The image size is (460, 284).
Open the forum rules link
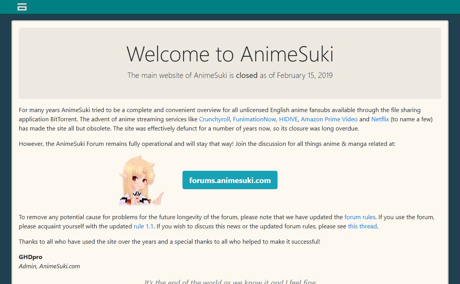(360, 217)
